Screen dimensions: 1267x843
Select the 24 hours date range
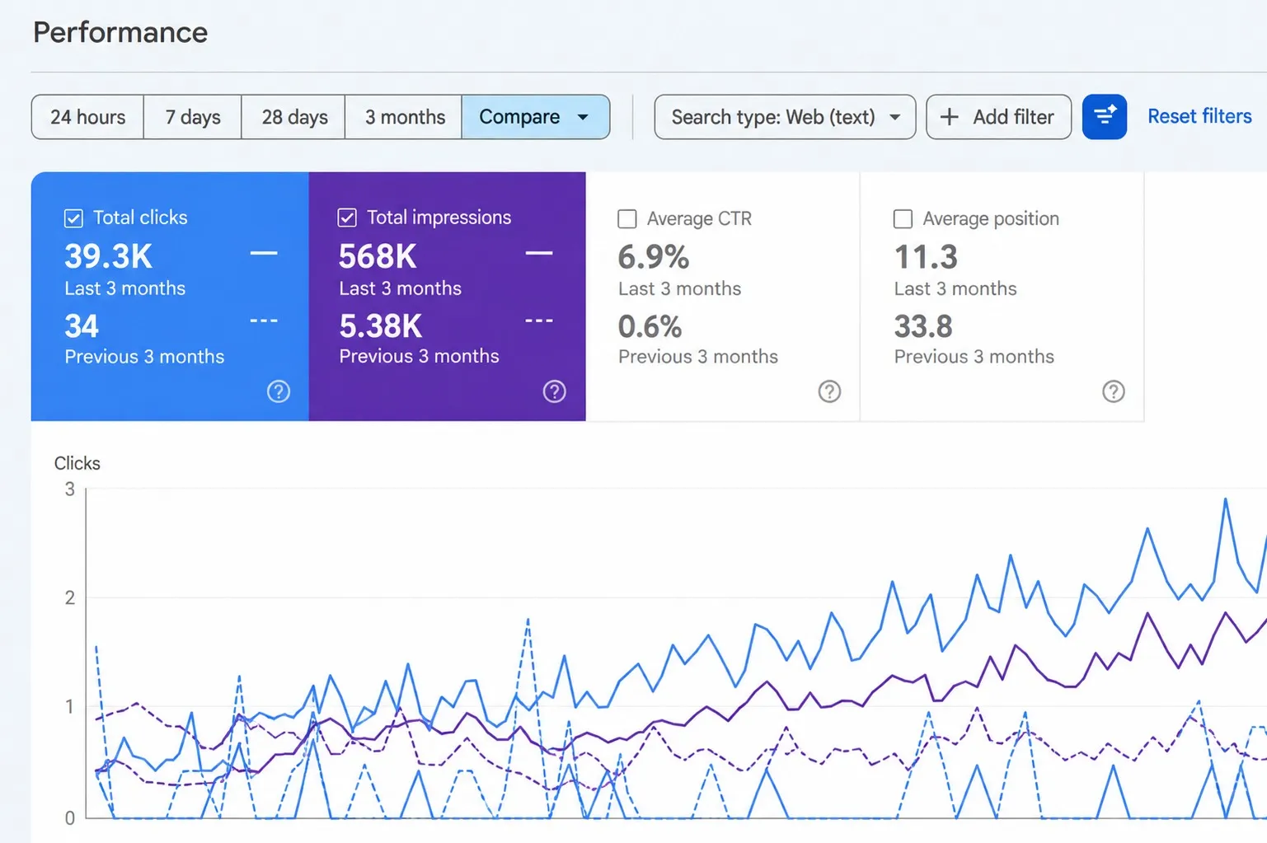(87, 117)
